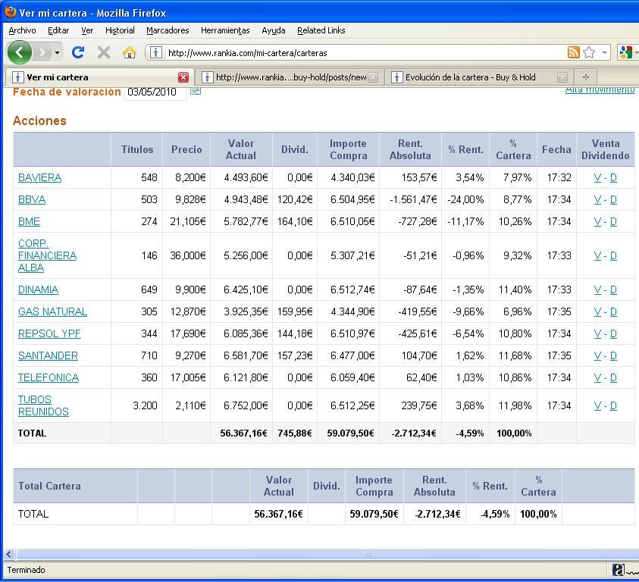639x582 pixels.
Task: Open the calendar picker next to valuation date
Action: [x=196, y=91]
